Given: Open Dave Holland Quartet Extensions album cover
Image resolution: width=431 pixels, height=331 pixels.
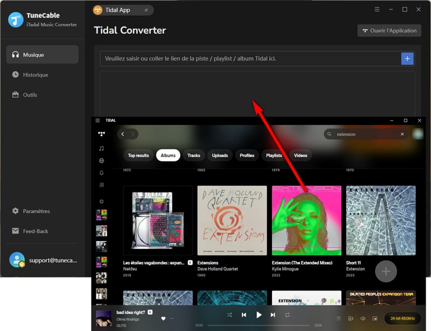Looking at the screenshot, I should [x=232, y=220].
